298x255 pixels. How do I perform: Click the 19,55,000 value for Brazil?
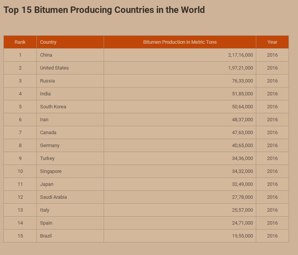[242, 236]
